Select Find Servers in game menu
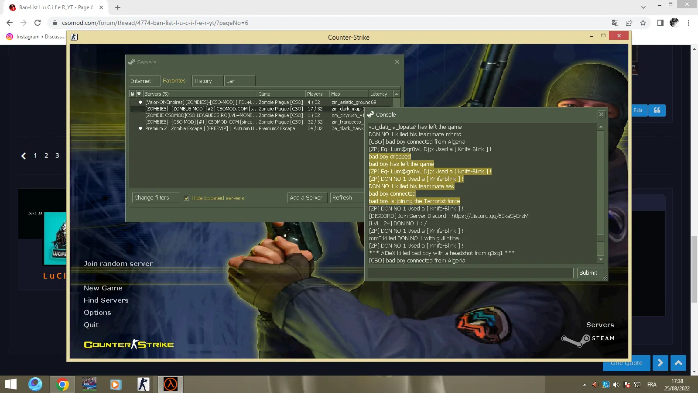The height and width of the screenshot is (393, 698). pos(106,300)
